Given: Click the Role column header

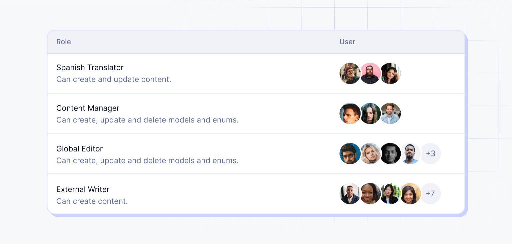Looking at the screenshot, I should click(x=64, y=42).
